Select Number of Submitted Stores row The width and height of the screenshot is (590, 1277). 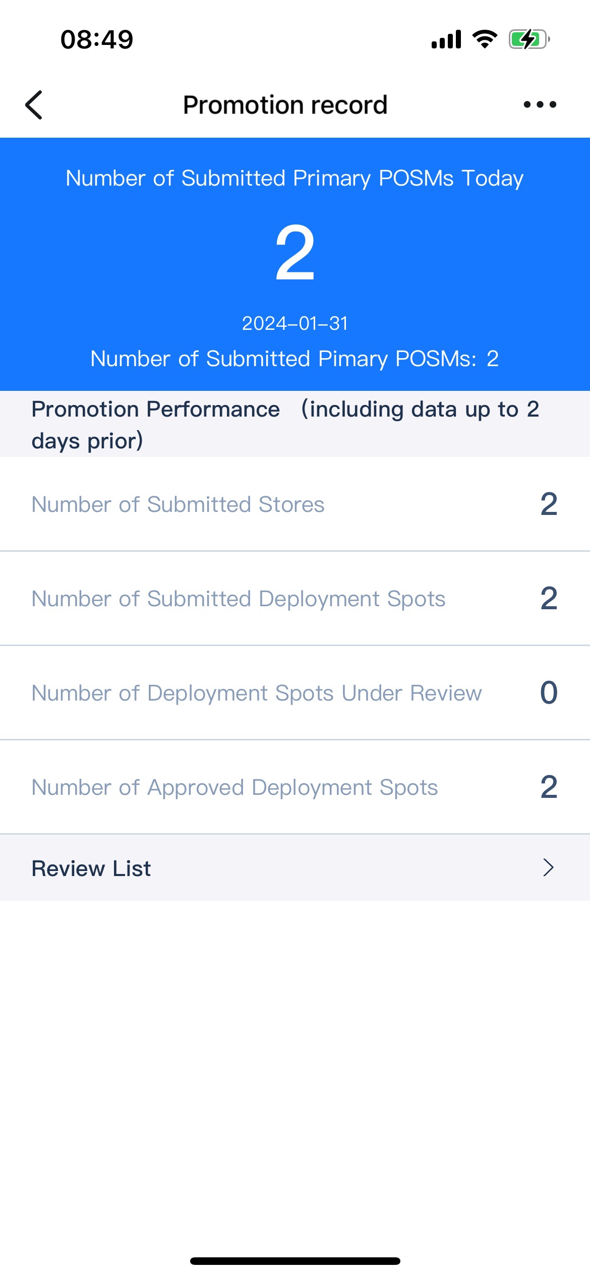click(294, 504)
